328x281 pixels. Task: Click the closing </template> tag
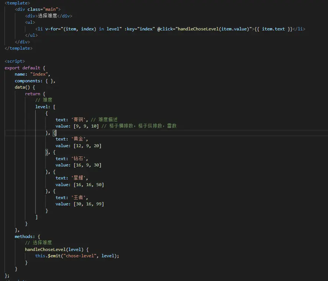point(19,48)
